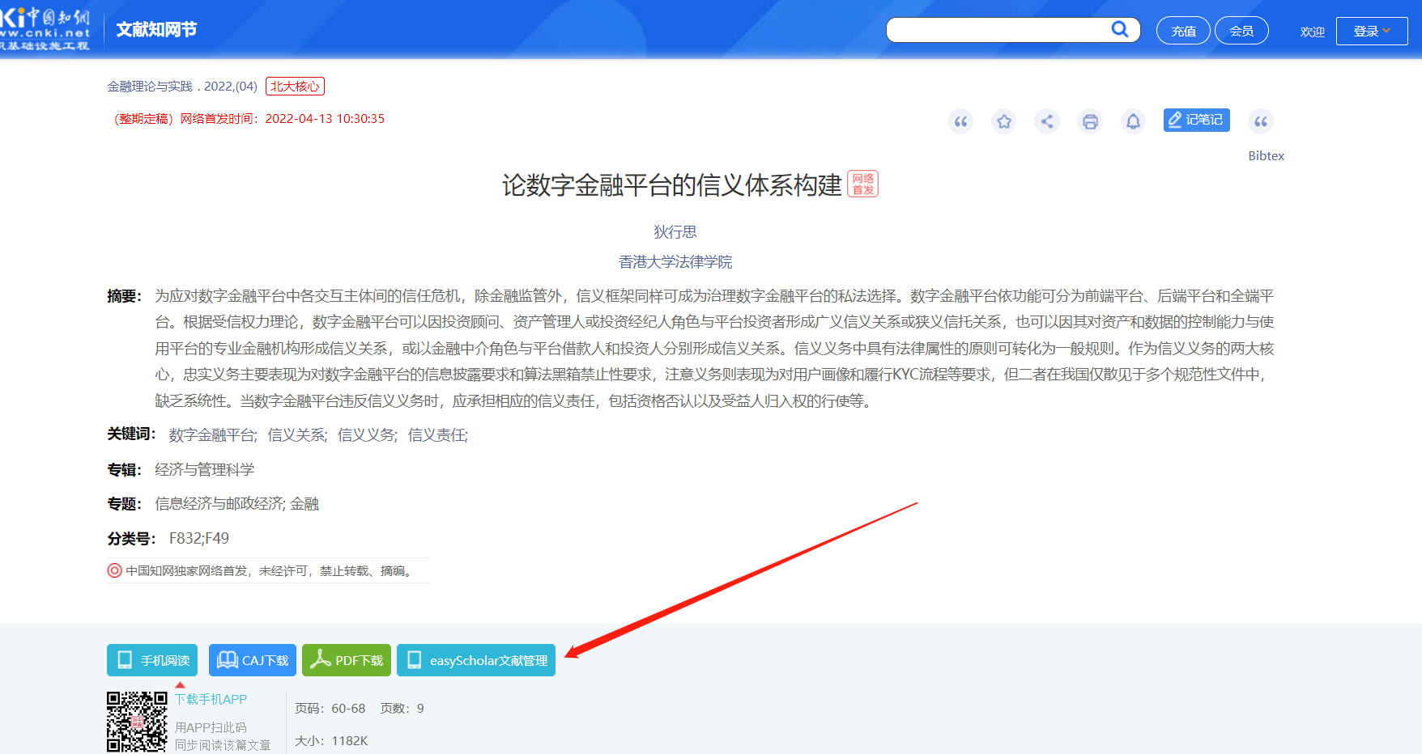Expand the 登录 dropdown
Viewport: 1422px width, 754px height.
point(1372,31)
